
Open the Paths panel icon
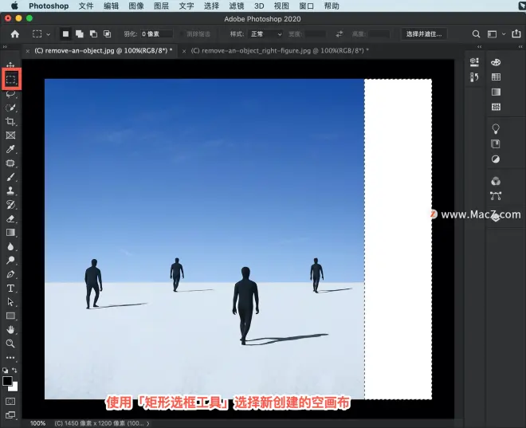(x=496, y=196)
